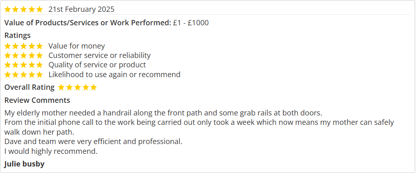Click the Review Comments heading
This screenshot has height=173, width=416.
click(37, 100)
